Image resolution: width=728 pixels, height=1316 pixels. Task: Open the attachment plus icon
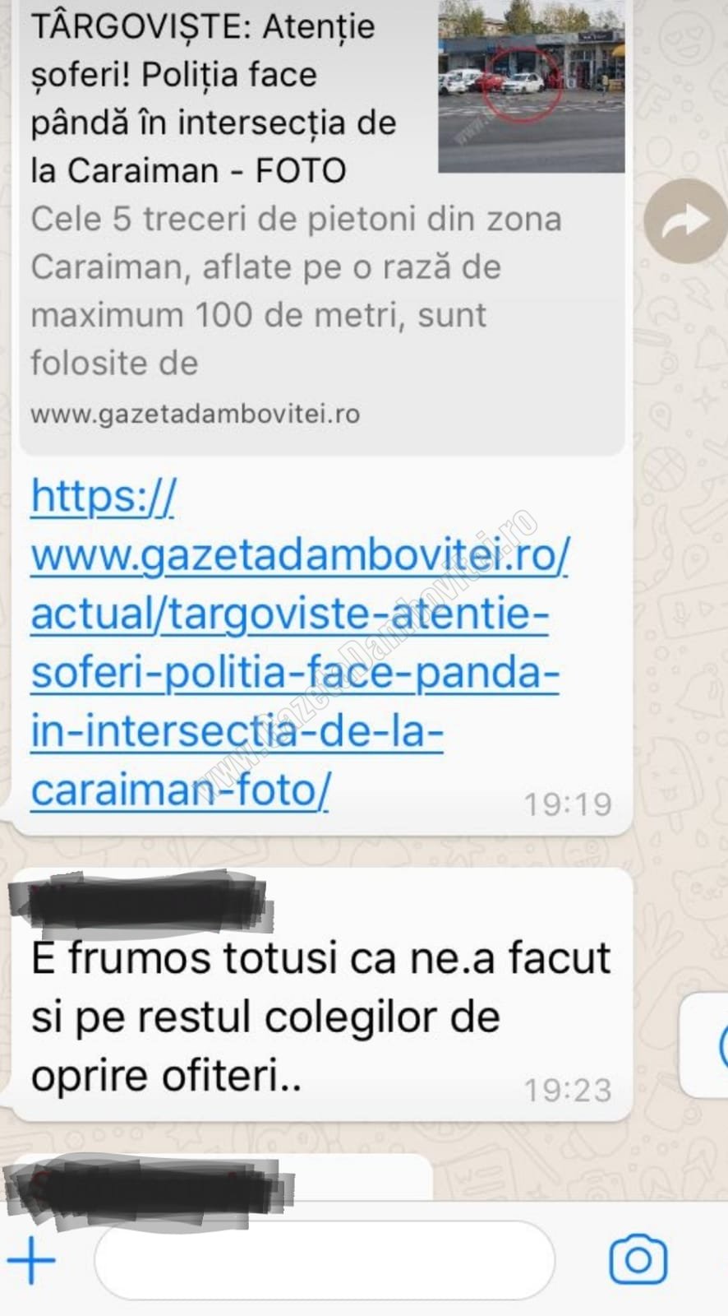point(31,1259)
